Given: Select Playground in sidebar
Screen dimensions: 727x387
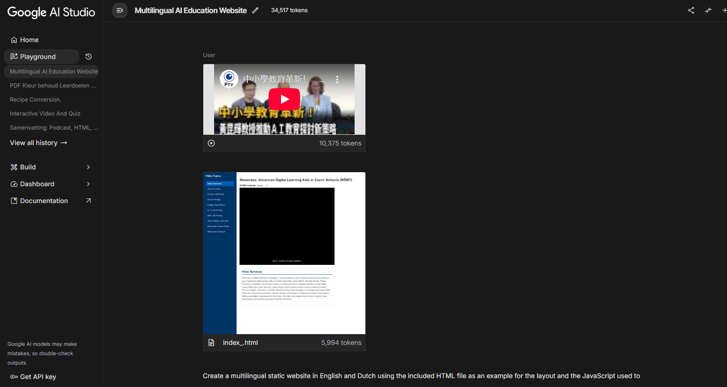Looking at the screenshot, I should tap(38, 57).
